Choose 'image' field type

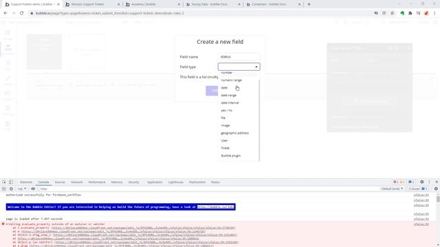pos(239,126)
